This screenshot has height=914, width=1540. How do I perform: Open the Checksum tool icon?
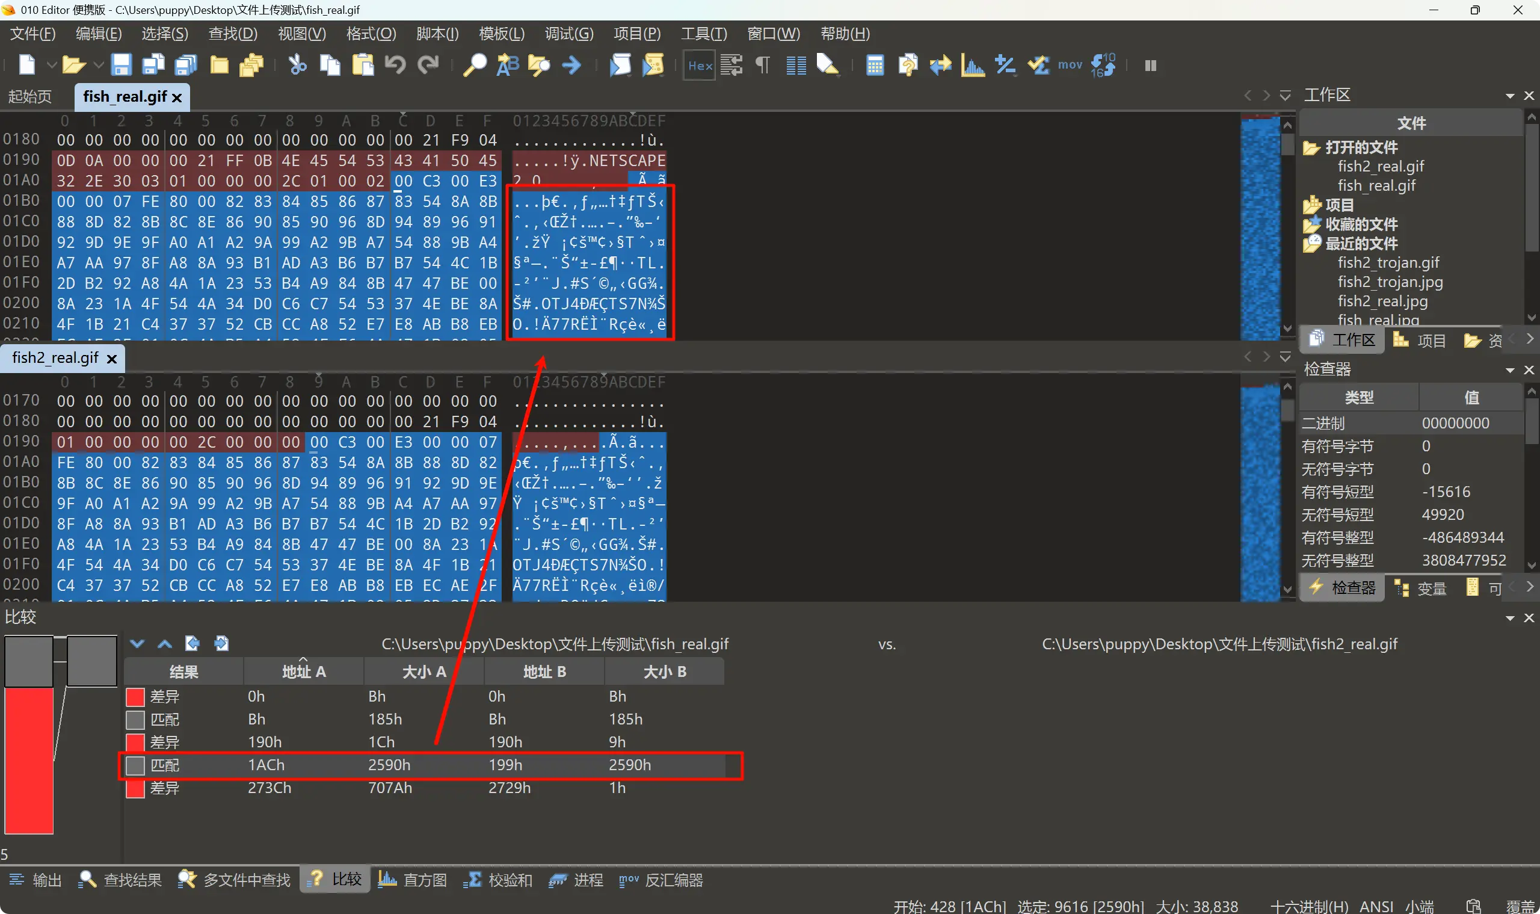click(1038, 64)
